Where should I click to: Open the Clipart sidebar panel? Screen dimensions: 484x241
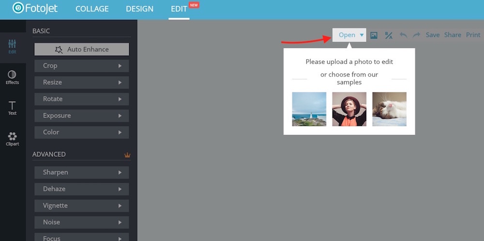(13, 139)
